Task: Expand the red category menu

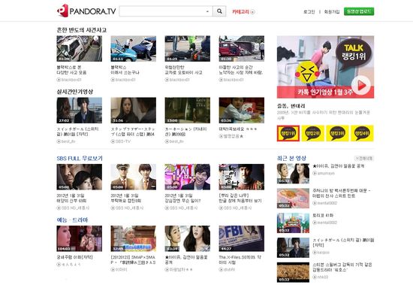Action: (x=243, y=11)
